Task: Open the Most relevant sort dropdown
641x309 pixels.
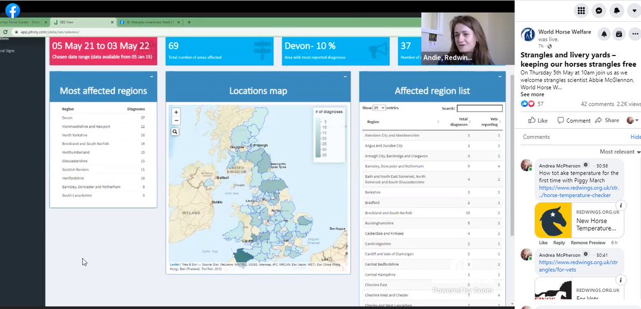Action: 620,152
